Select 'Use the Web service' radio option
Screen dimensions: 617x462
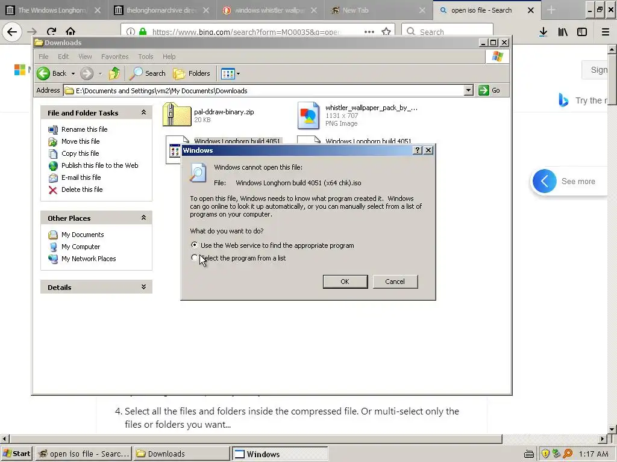(x=195, y=245)
